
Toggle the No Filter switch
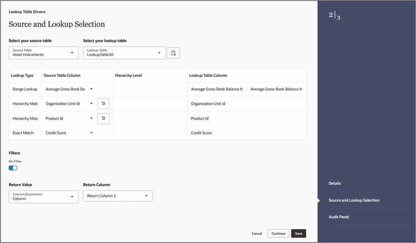point(13,168)
